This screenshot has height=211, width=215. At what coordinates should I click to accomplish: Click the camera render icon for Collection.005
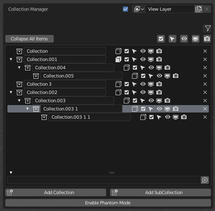coord(175,76)
